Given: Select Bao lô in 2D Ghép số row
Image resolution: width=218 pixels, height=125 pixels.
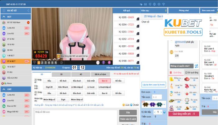Looking at the screenshot, I should tap(105, 93).
